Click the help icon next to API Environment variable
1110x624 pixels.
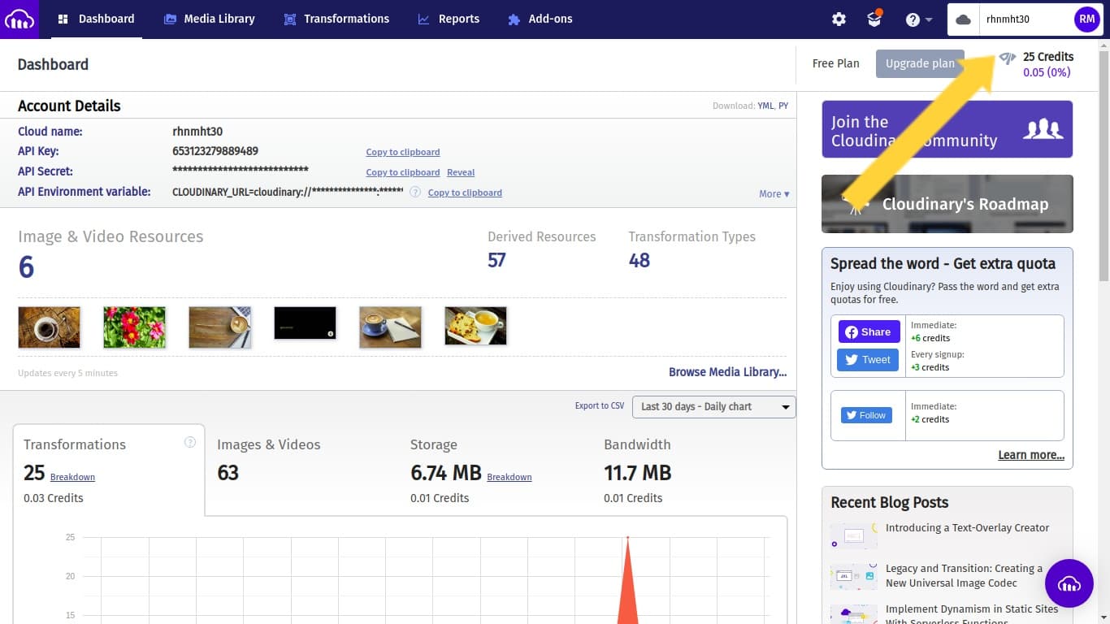click(x=415, y=193)
